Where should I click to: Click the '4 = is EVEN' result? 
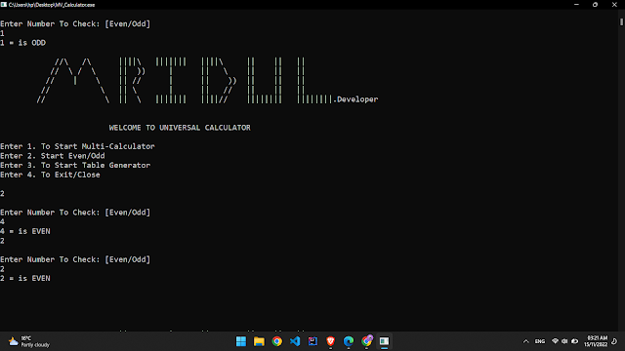[25, 231]
